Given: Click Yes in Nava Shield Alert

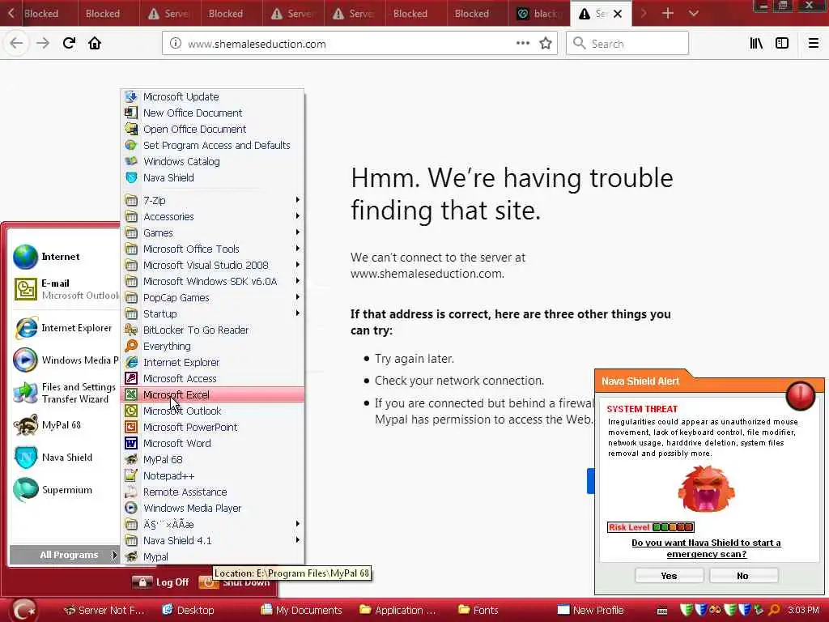Looking at the screenshot, I should coord(669,576).
